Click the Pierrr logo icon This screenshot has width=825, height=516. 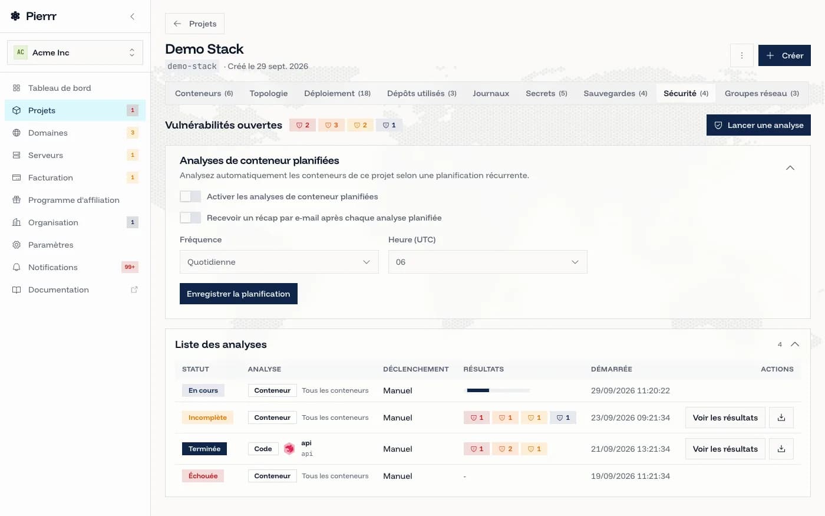15,17
